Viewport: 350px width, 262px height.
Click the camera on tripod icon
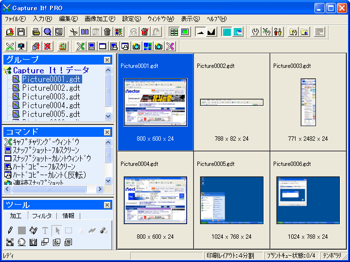click(21, 47)
